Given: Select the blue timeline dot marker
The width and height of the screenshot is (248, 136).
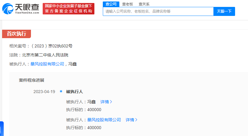Looking at the screenshot, I should click(x=61, y=91).
